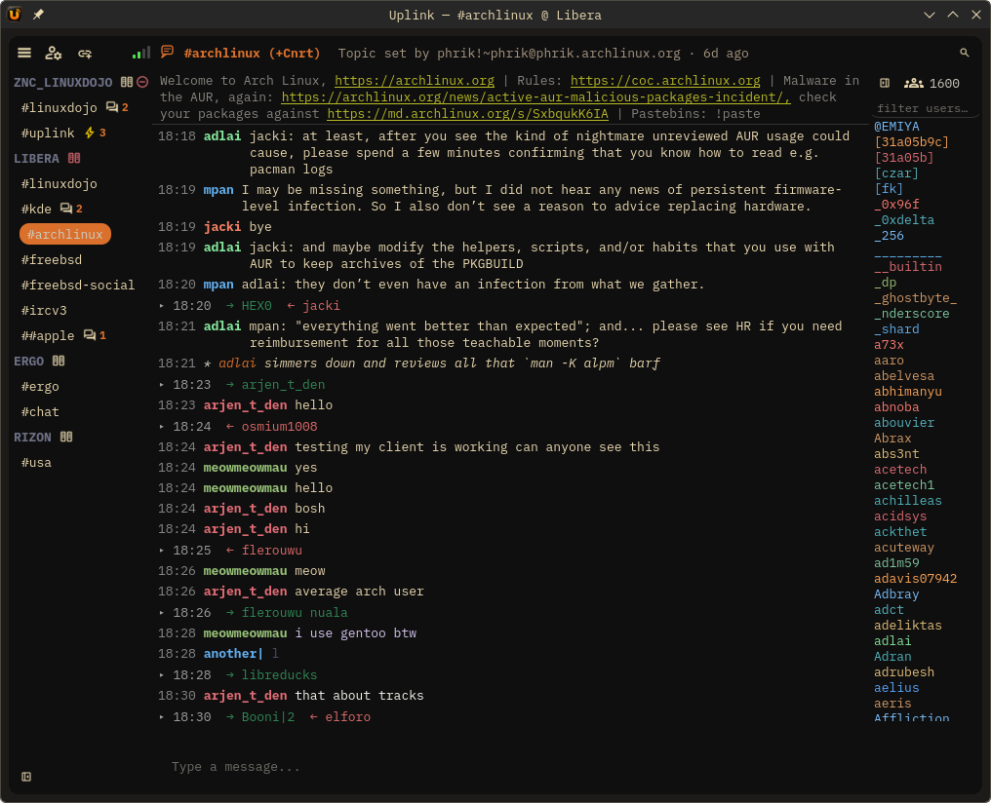Select user abhimanyu in the user list

click(x=907, y=392)
